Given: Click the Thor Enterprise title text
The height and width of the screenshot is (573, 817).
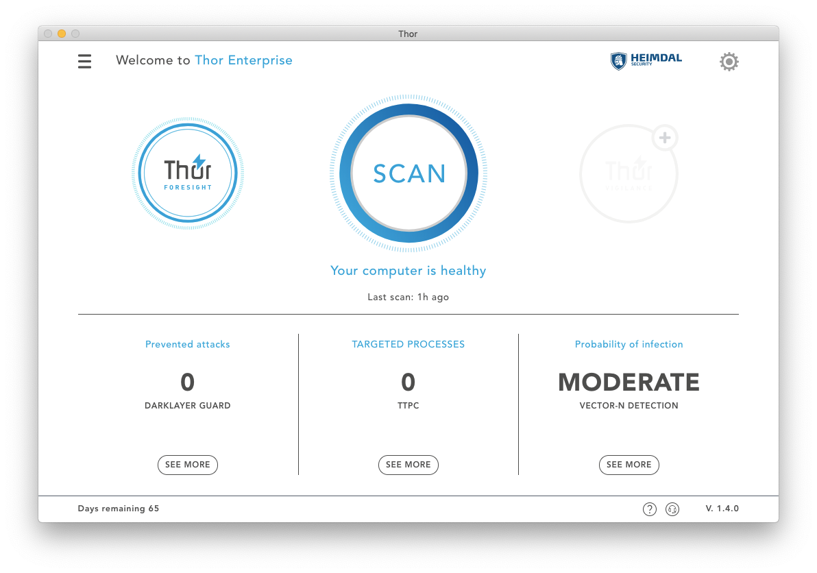Looking at the screenshot, I should tap(243, 60).
